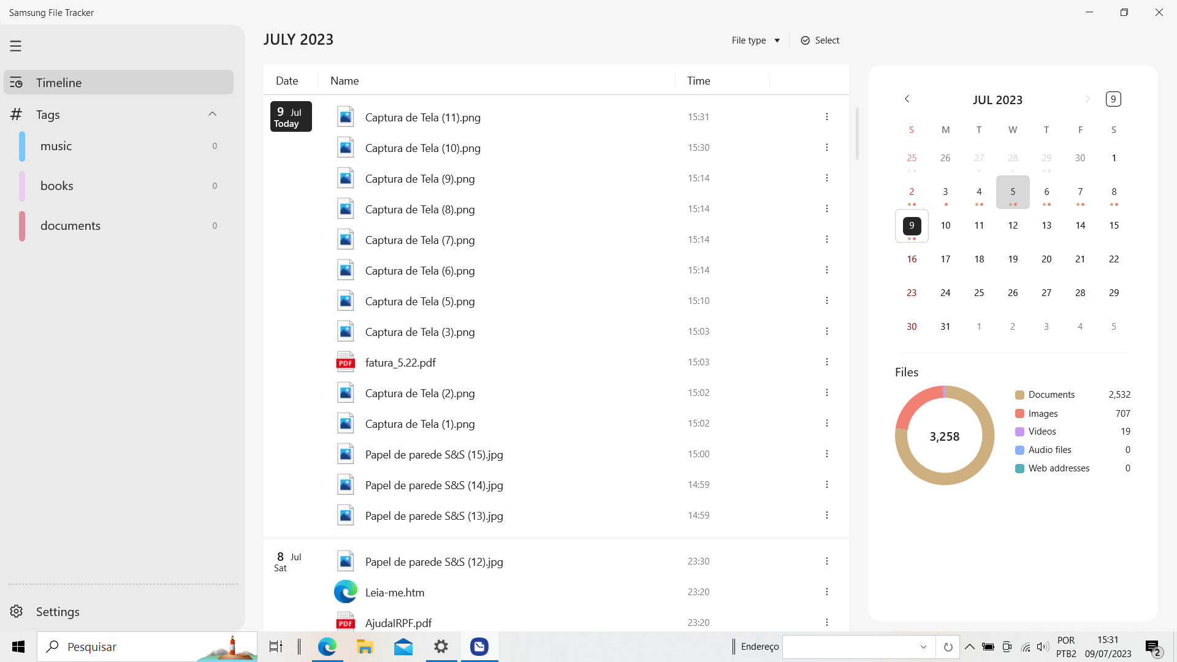Click the 9 Jul Today date marker
Screen dimensions: 1177x662
[291, 116]
